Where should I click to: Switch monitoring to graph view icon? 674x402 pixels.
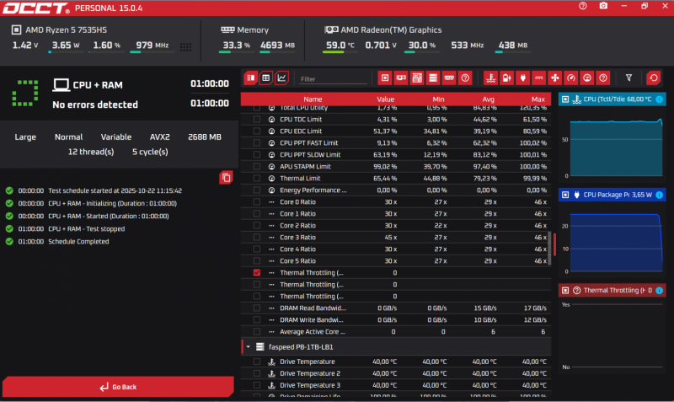pos(281,78)
